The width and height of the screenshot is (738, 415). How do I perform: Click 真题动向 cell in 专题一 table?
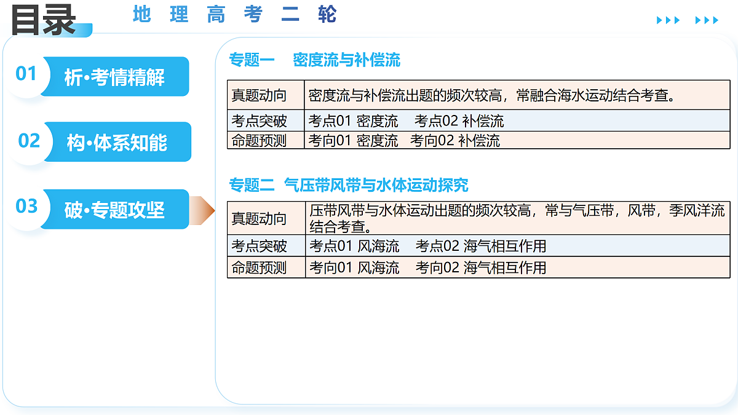pyautogui.click(x=266, y=95)
